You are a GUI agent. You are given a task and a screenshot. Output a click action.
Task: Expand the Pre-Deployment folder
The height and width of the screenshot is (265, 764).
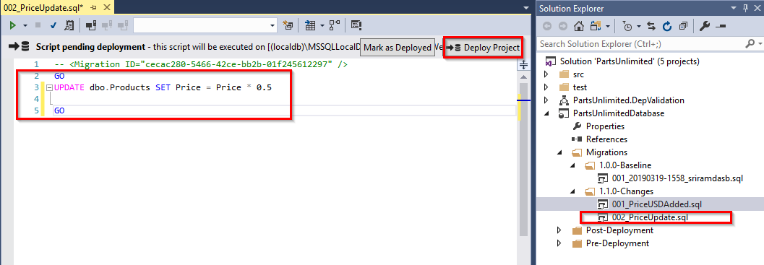559,243
